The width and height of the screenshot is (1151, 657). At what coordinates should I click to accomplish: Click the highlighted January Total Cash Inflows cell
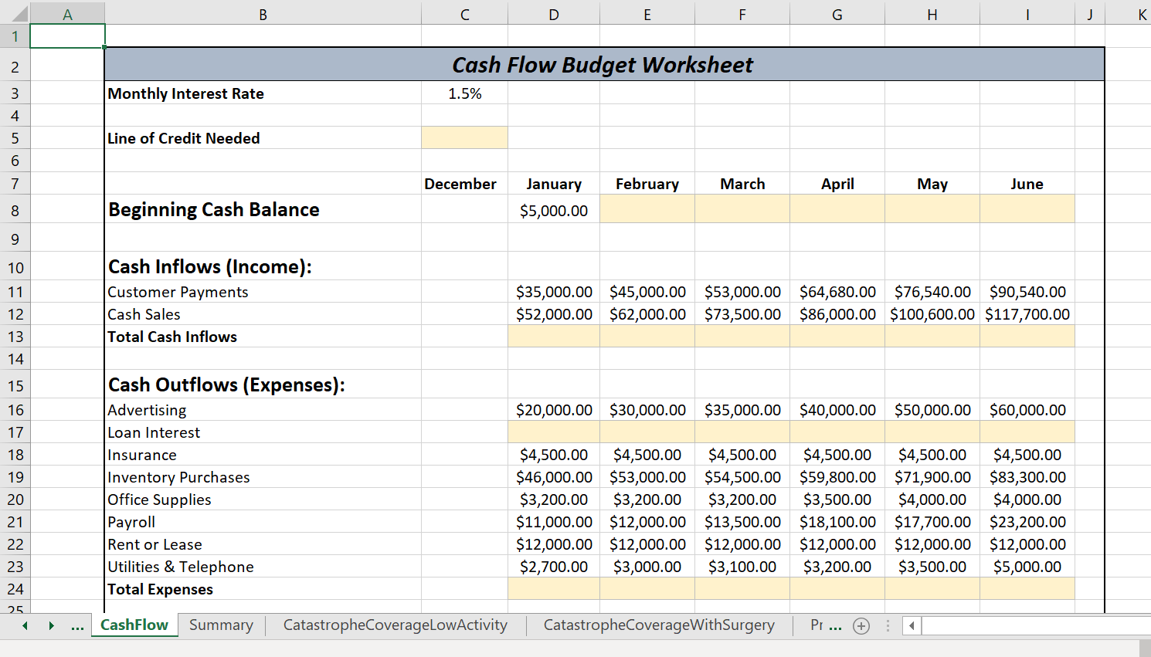(x=553, y=337)
